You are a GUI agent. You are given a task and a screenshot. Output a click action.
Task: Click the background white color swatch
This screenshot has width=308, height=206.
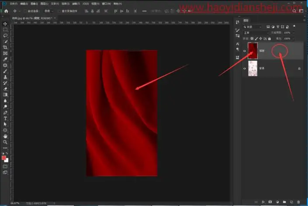(x=7, y=161)
